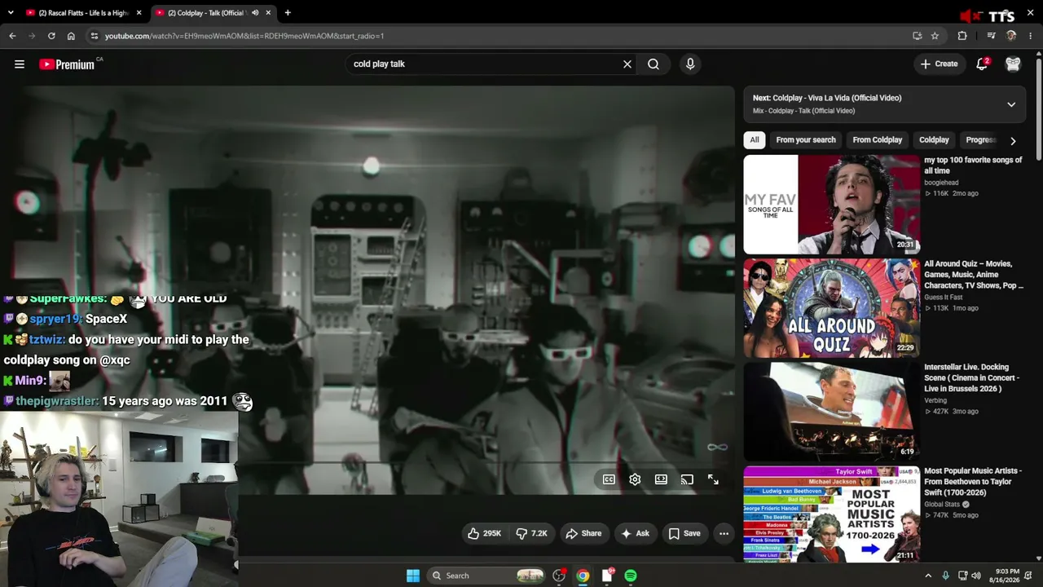1043x587 pixels.
Task: Open the boogiehead channel name
Action: [x=941, y=183]
